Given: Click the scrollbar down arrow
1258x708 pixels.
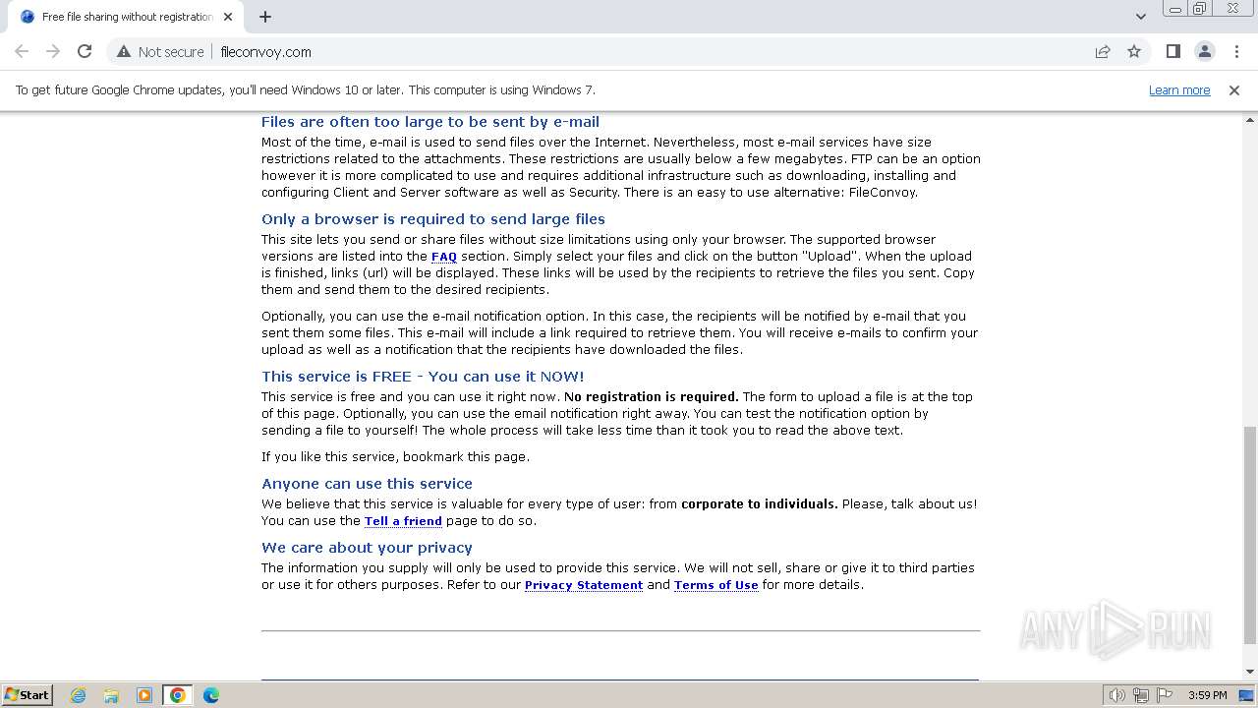Looking at the screenshot, I should coord(1249,672).
